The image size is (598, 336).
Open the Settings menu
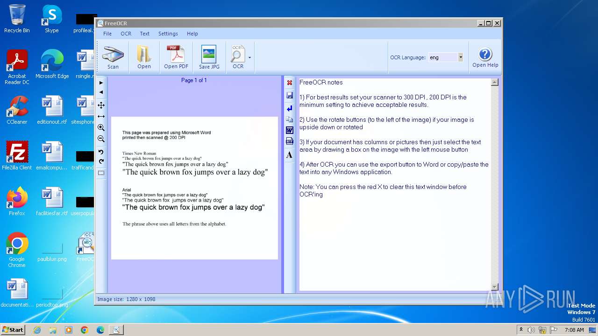pyautogui.click(x=168, y=34)
